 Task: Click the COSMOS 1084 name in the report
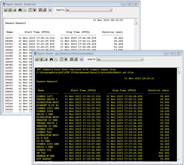(45, 111)
